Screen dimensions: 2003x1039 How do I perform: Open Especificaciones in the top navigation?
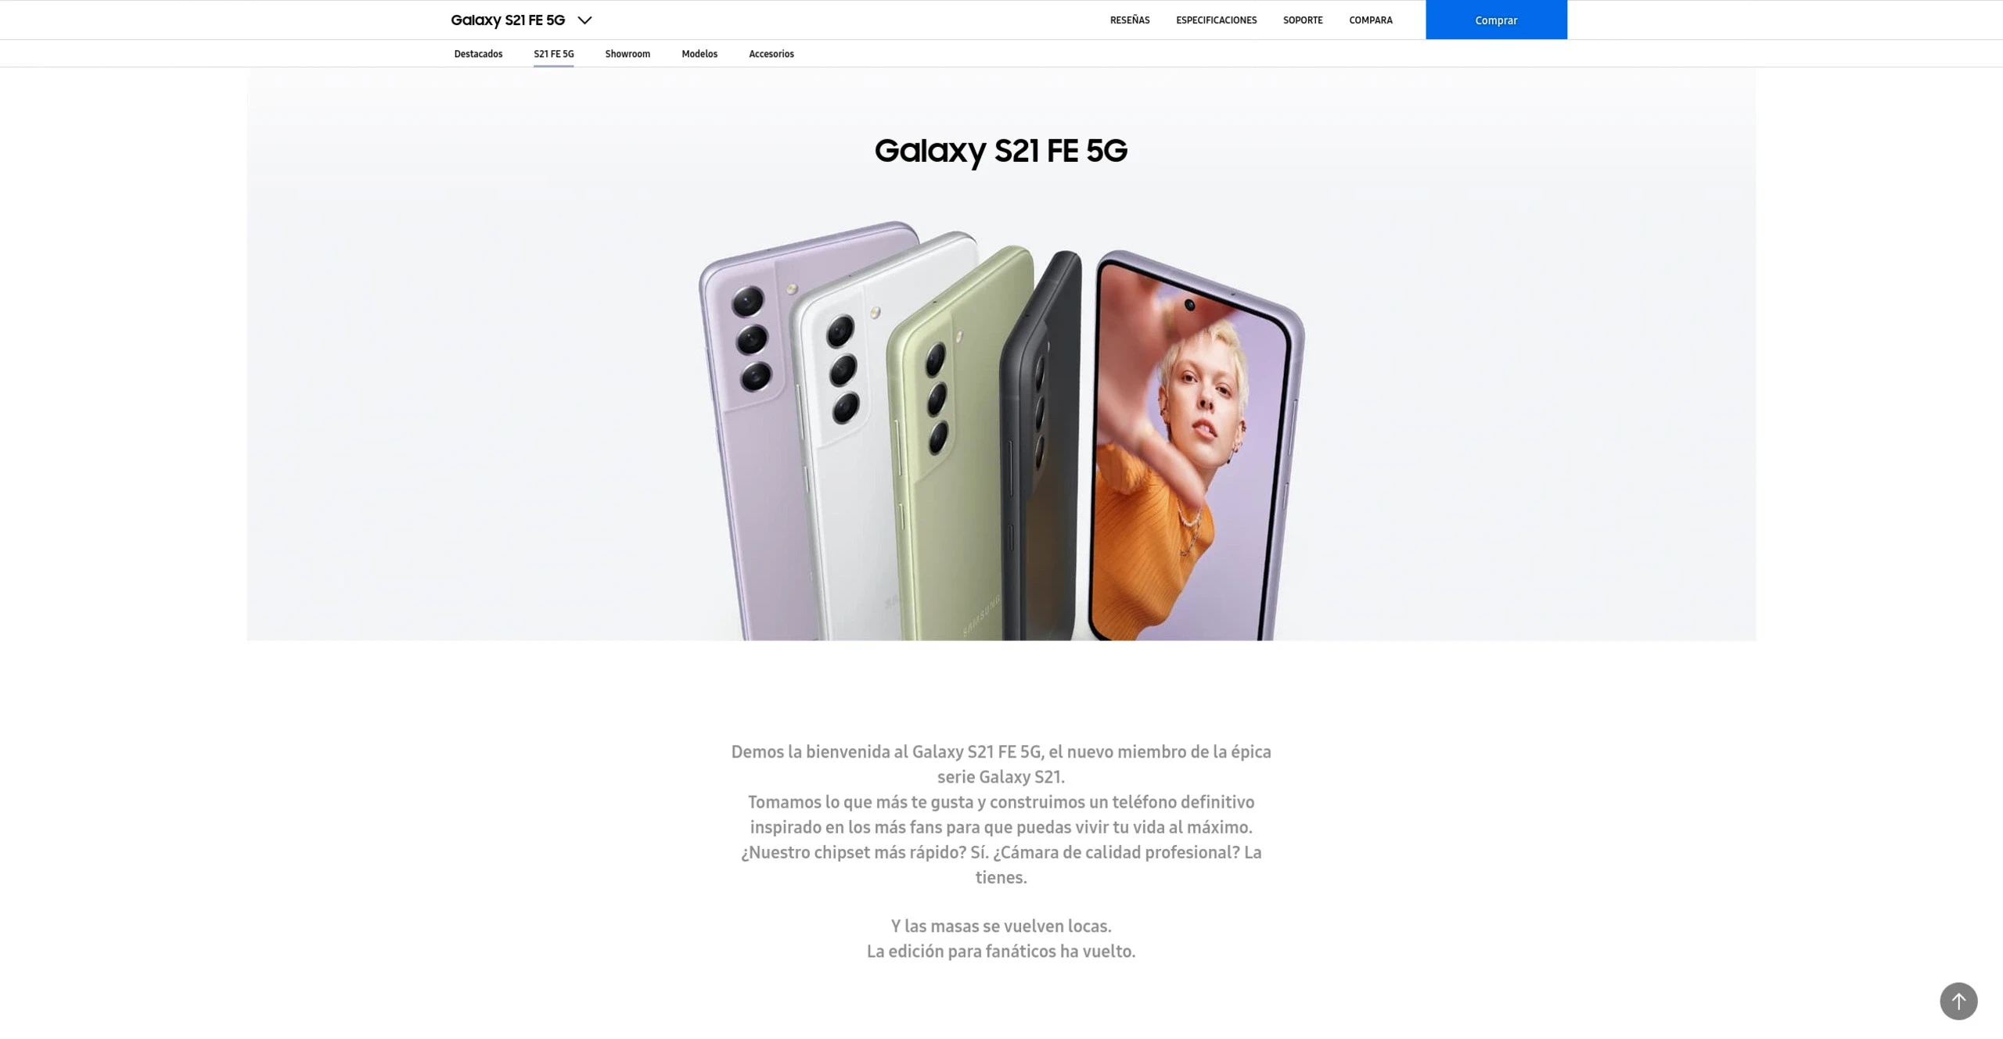tap(1216, 20)
